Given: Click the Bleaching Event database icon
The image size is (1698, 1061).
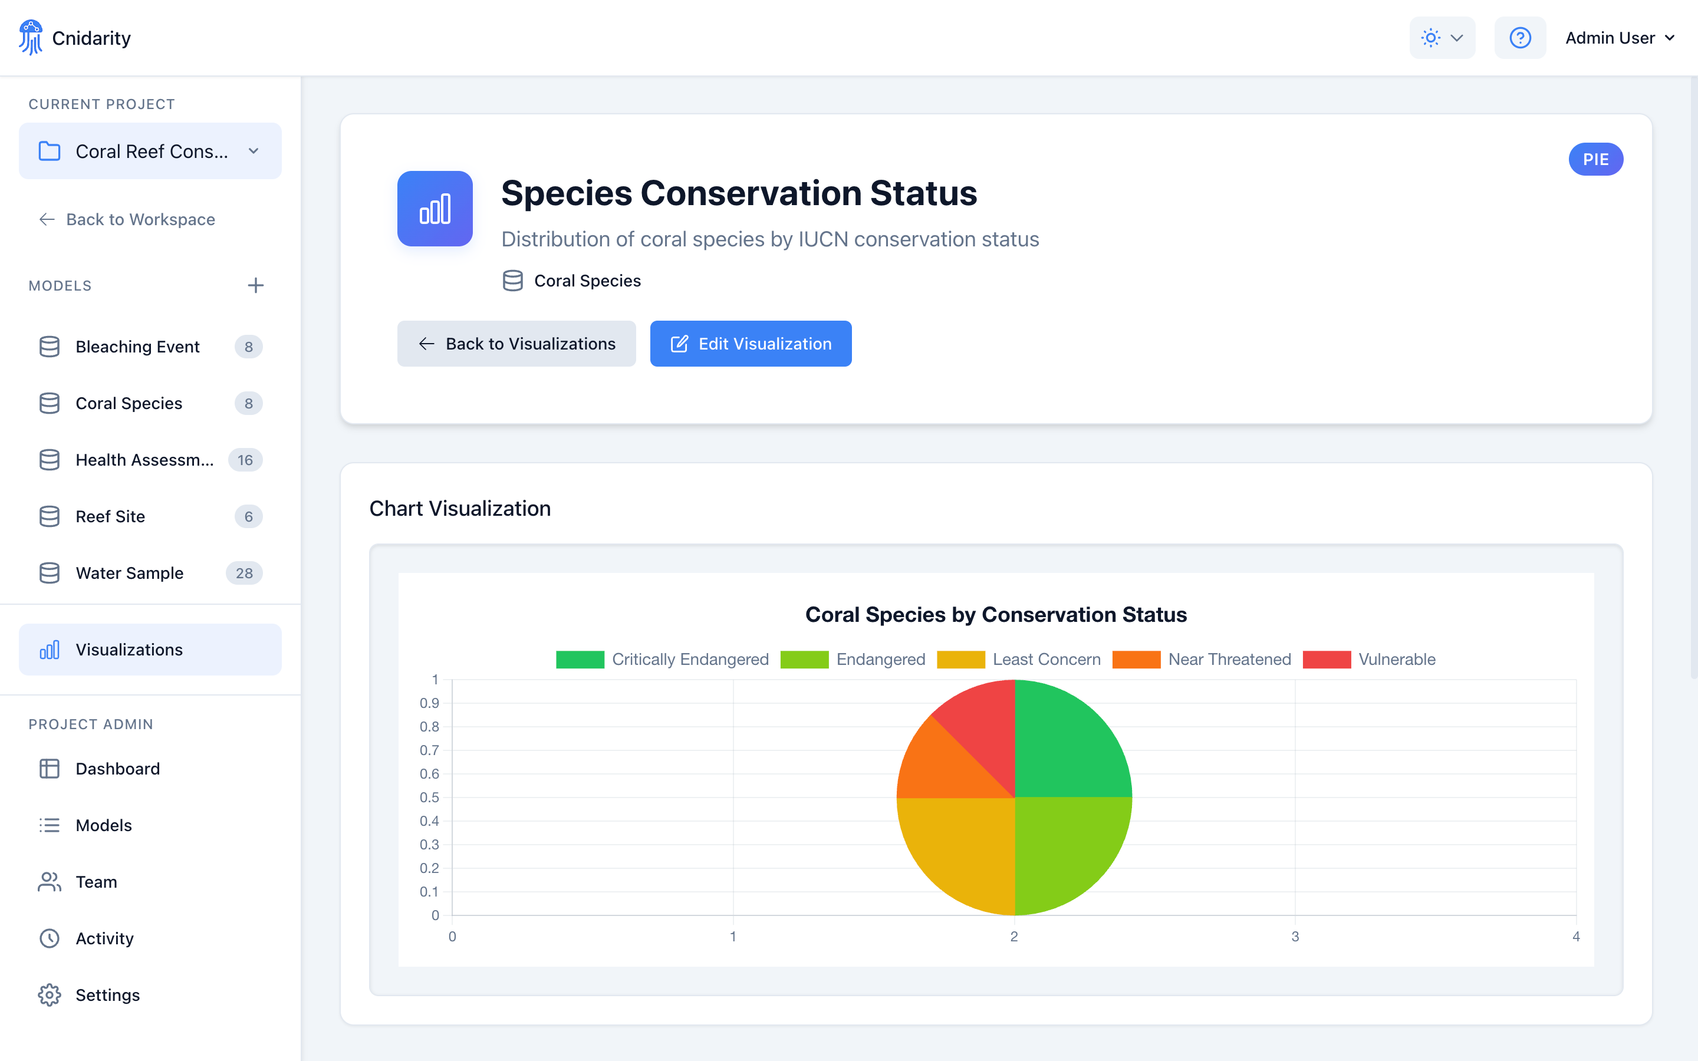Looking at the screenshot, I should coord(49,346).
